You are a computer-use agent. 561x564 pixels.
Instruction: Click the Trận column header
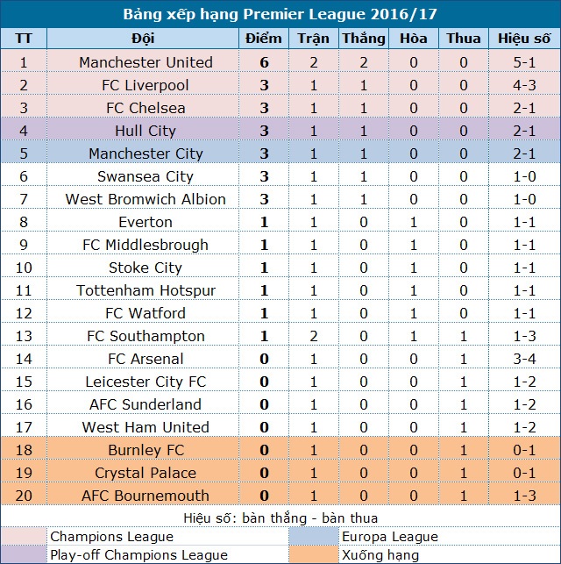pyautogui.click(x=313, y=39)
